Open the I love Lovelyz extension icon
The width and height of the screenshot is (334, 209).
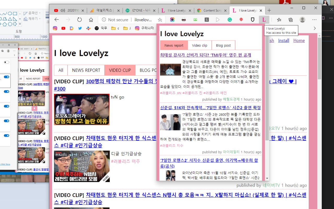pos(264,20)
